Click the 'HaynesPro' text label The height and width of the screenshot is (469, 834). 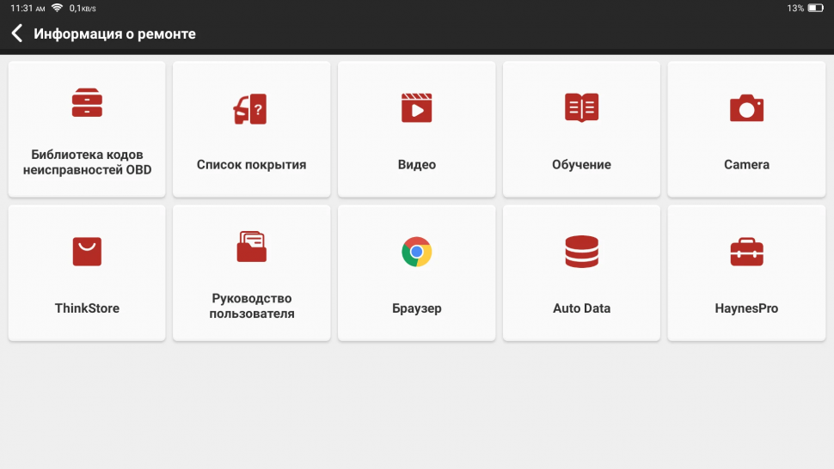click(x=746, y=308)
